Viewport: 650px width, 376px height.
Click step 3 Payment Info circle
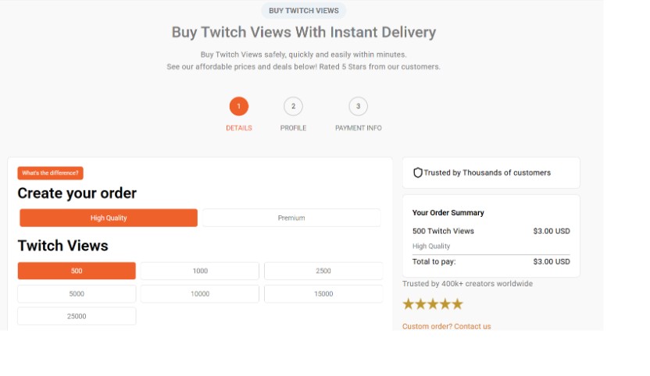click(x=358, y=106)
